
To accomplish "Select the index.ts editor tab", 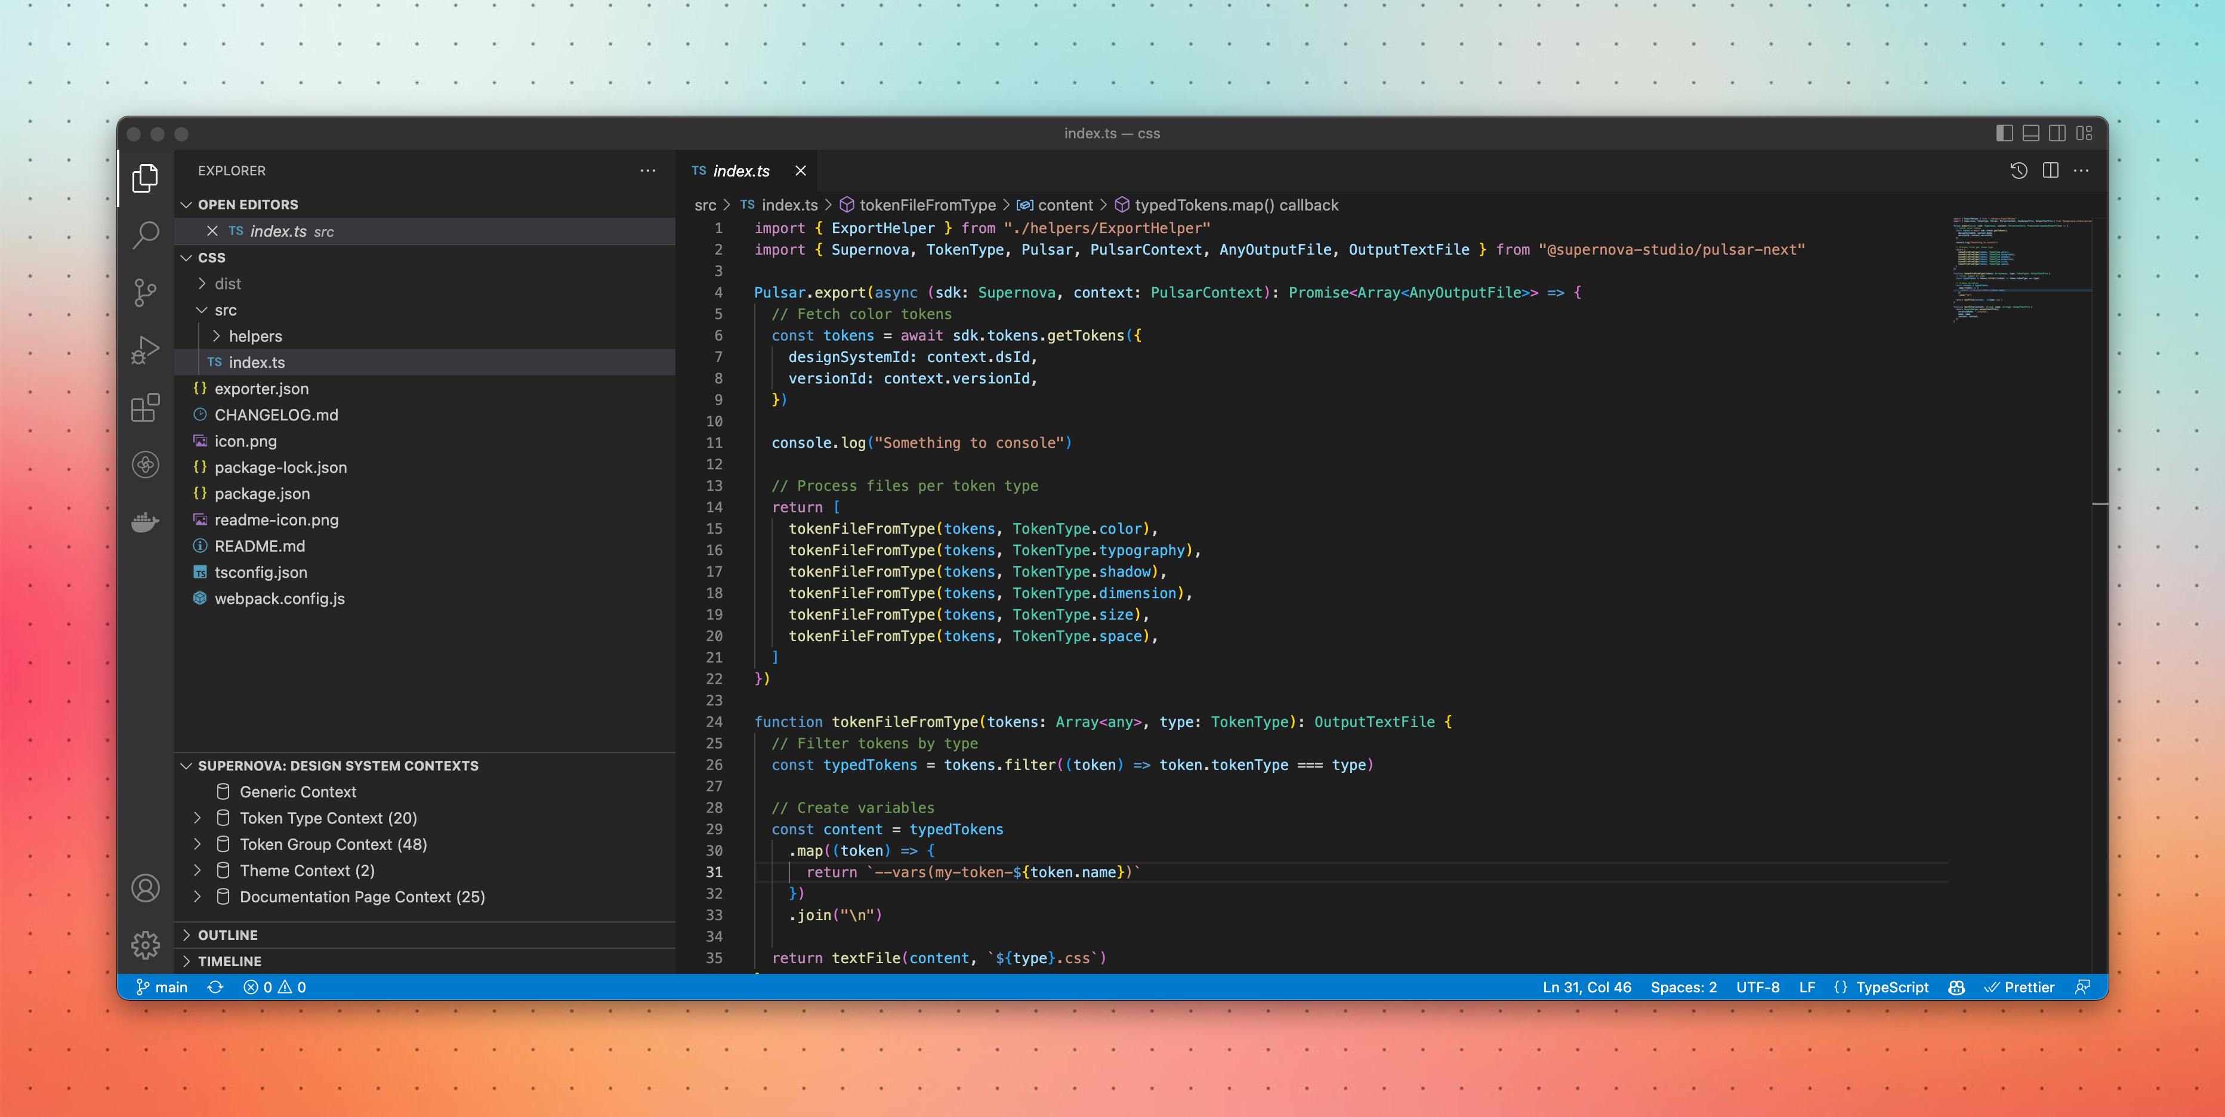I will [x=740, y=171].
